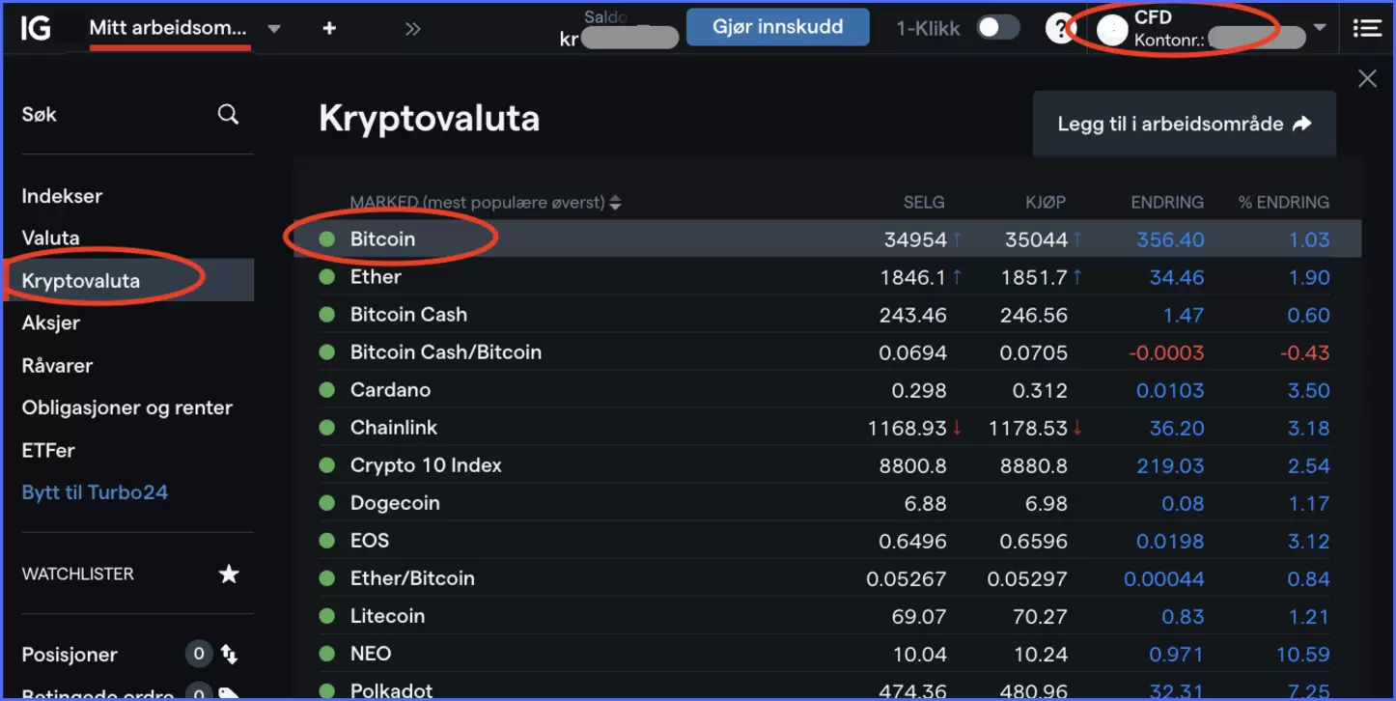
Task: Click the double chevron workspace arrows
Action: click(x=413, y=28)
